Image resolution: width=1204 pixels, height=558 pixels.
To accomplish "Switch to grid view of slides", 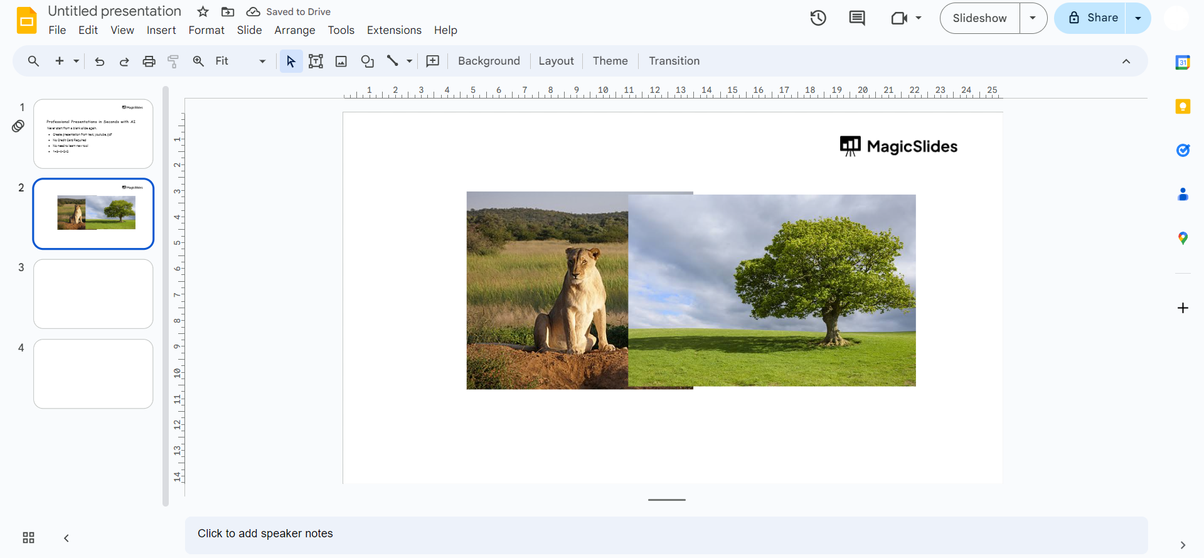I will (x=28, y=538).
